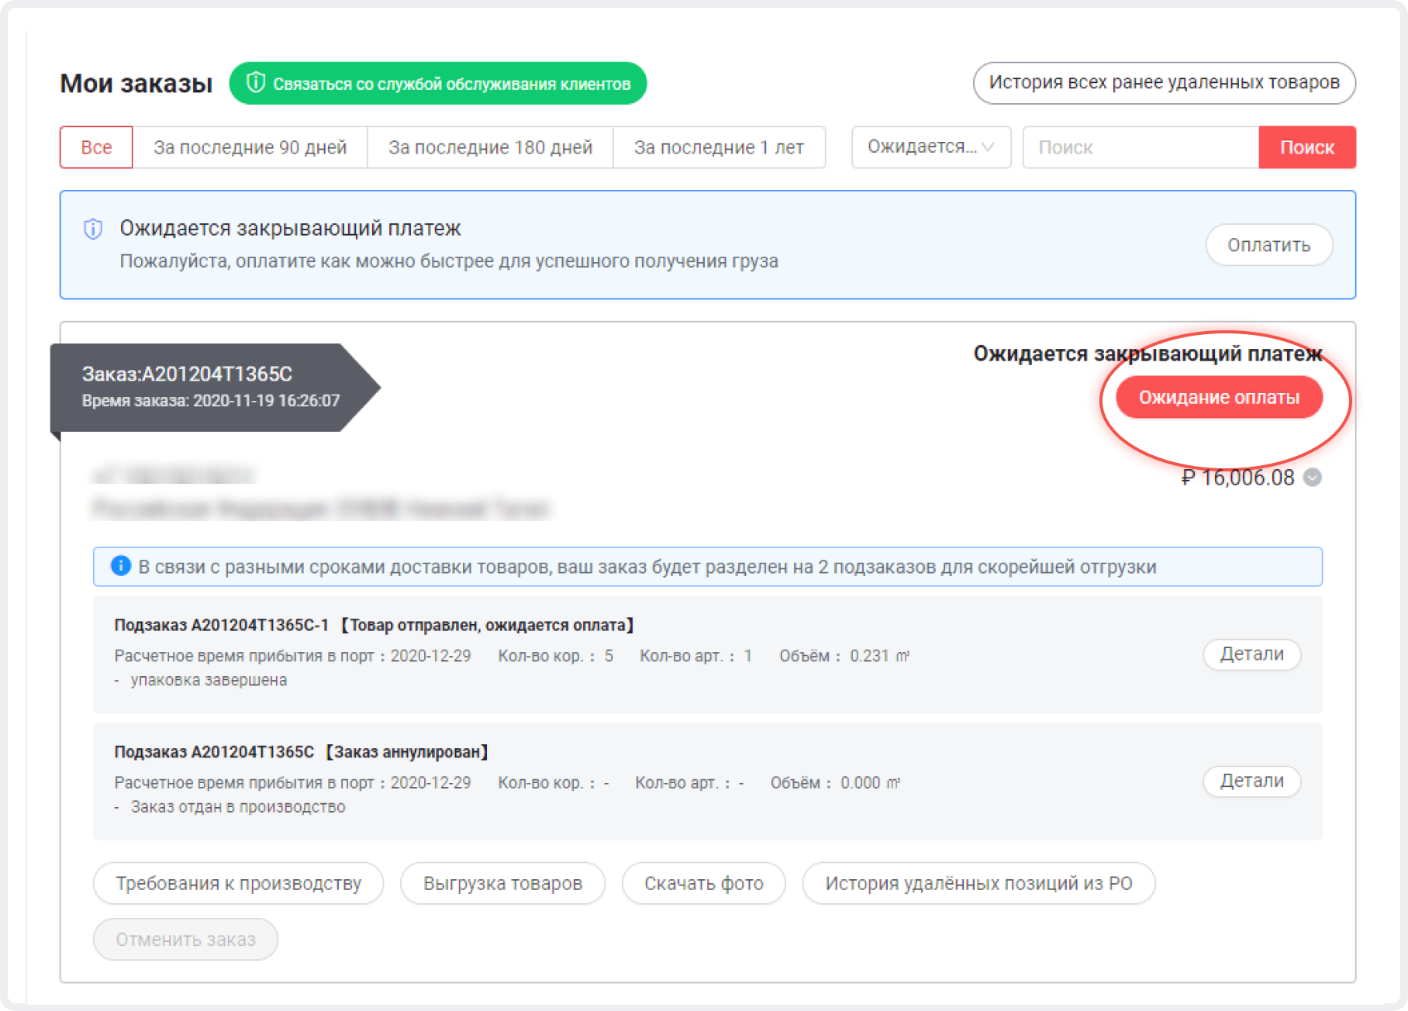
Task: Click the Поиск search input field
Action: coord(1141,147)
